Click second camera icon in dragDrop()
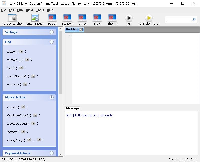 [x=39, y=140]
